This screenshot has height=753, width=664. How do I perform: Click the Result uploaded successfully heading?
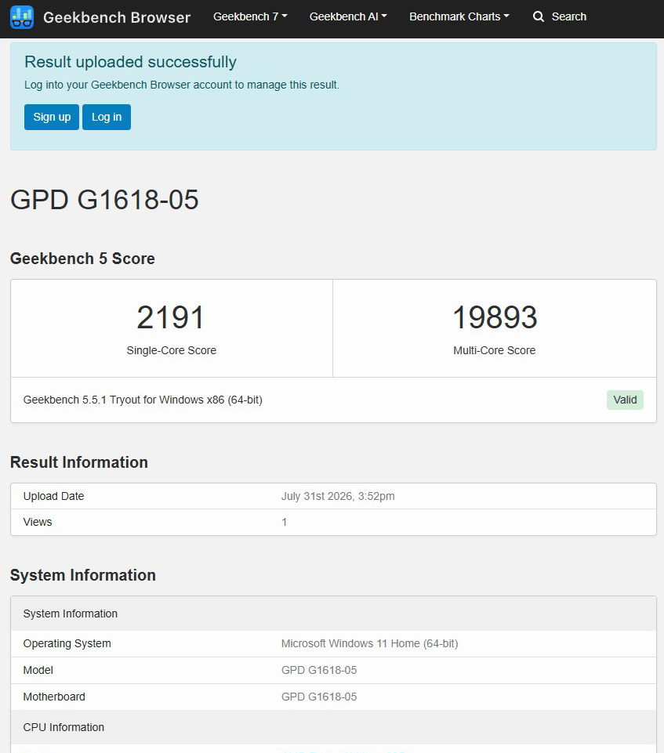(x=130, y=62)
